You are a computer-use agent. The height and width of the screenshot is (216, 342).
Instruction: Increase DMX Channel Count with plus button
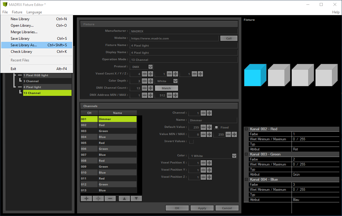click(x=151, y=88)
